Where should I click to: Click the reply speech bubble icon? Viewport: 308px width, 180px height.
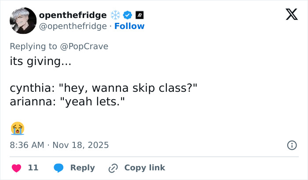[58, 168]
